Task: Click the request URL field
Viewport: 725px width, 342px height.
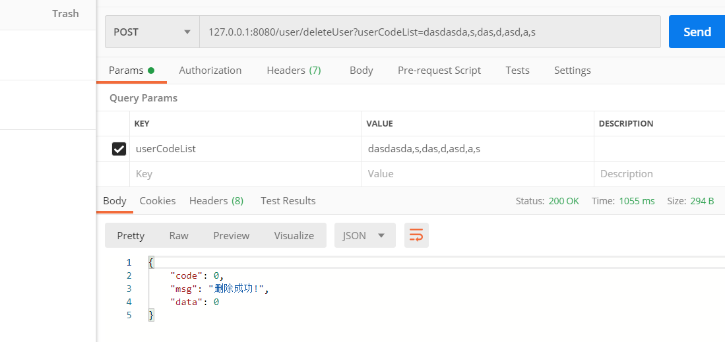Action: (x=430, y=32)
